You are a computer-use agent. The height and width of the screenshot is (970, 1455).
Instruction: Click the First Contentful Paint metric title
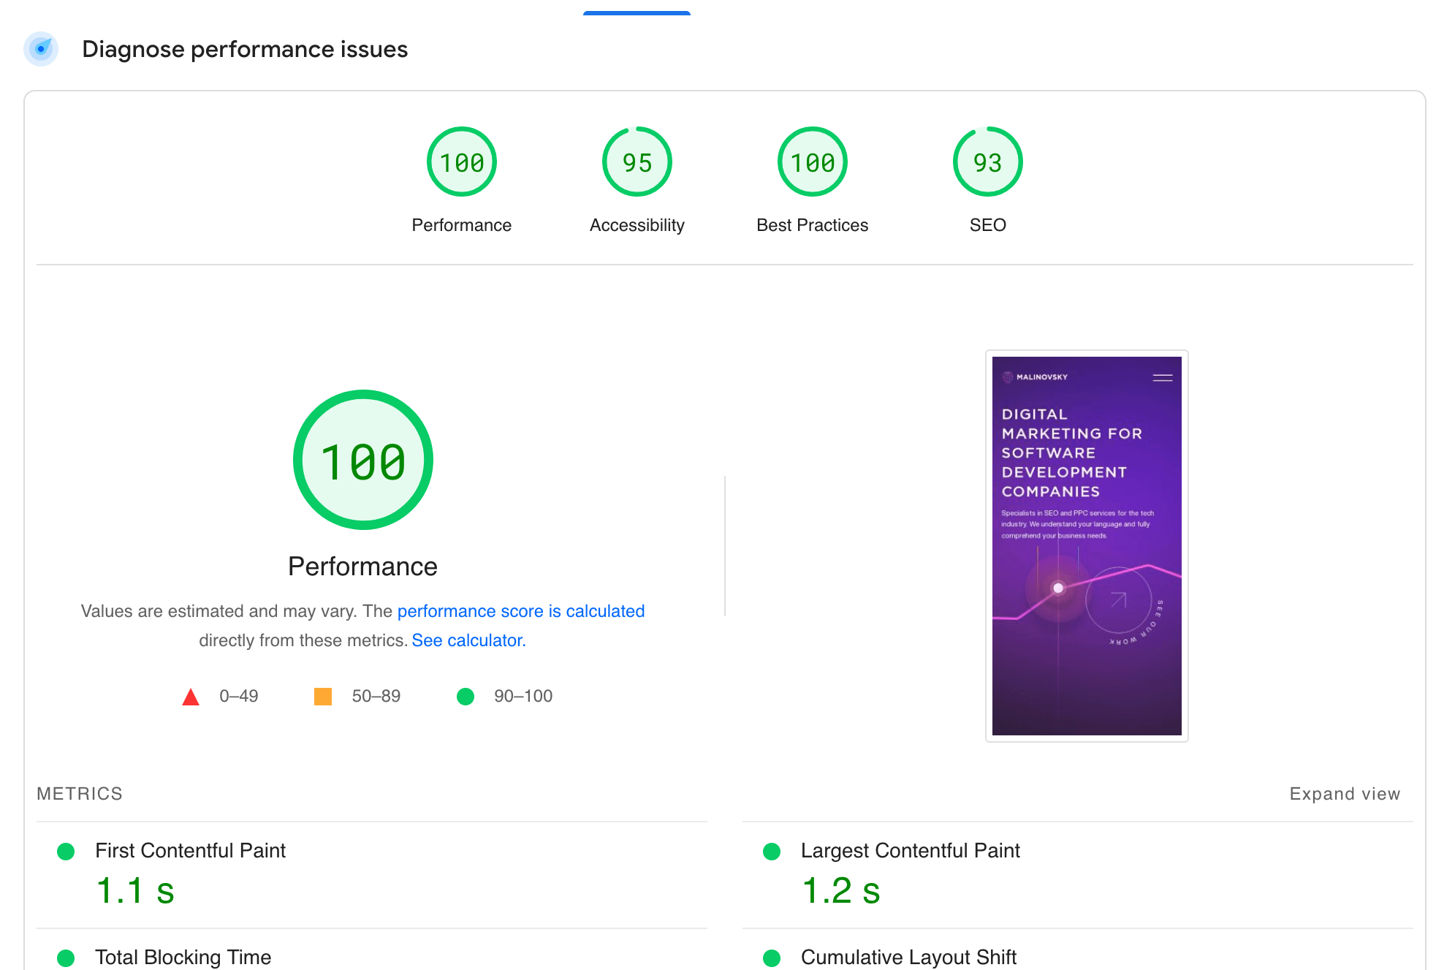pos(191,851)
